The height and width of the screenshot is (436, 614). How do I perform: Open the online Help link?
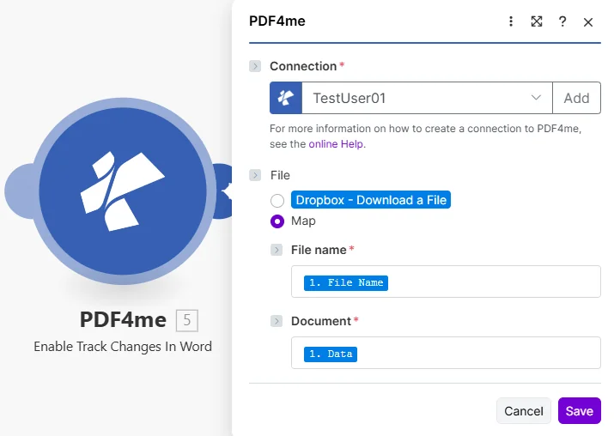[337, 144]
